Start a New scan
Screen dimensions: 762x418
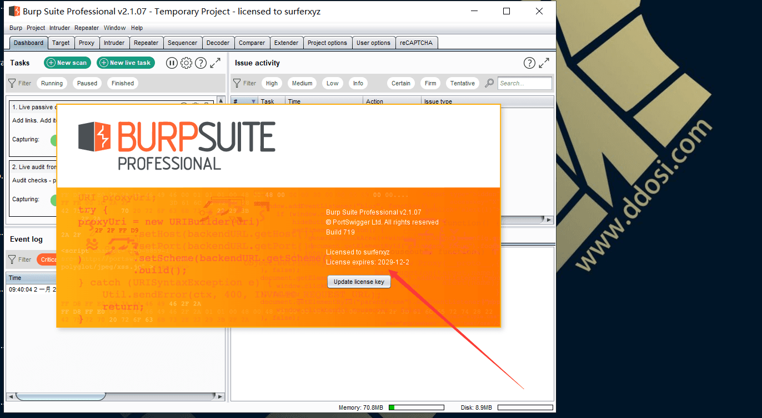click(x=67, y=63)
